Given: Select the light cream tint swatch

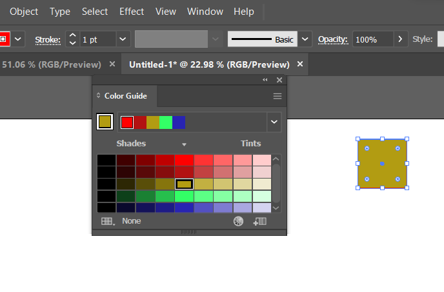Looking at the screenshot, I should click(x=261, y=184).
